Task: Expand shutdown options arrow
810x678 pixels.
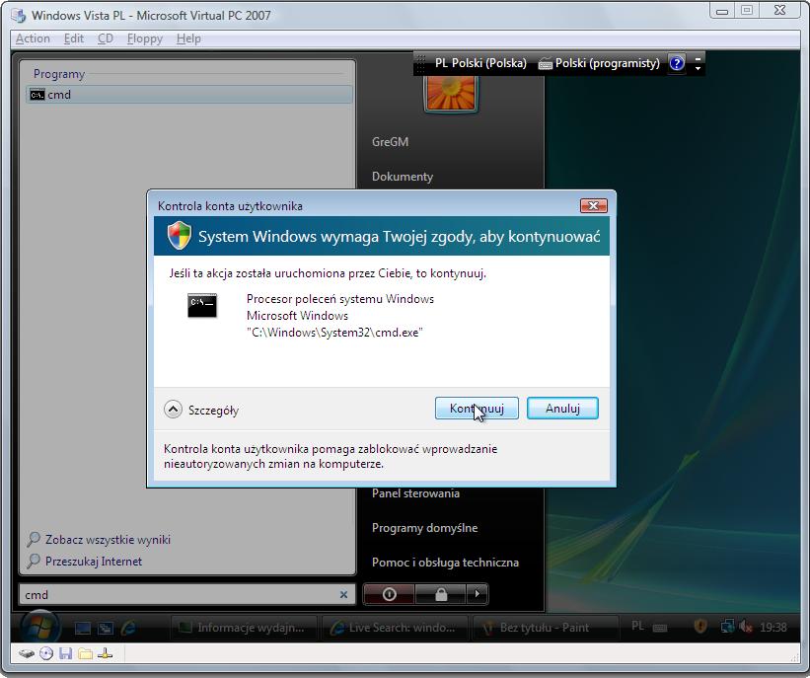Action: point(478,594)
